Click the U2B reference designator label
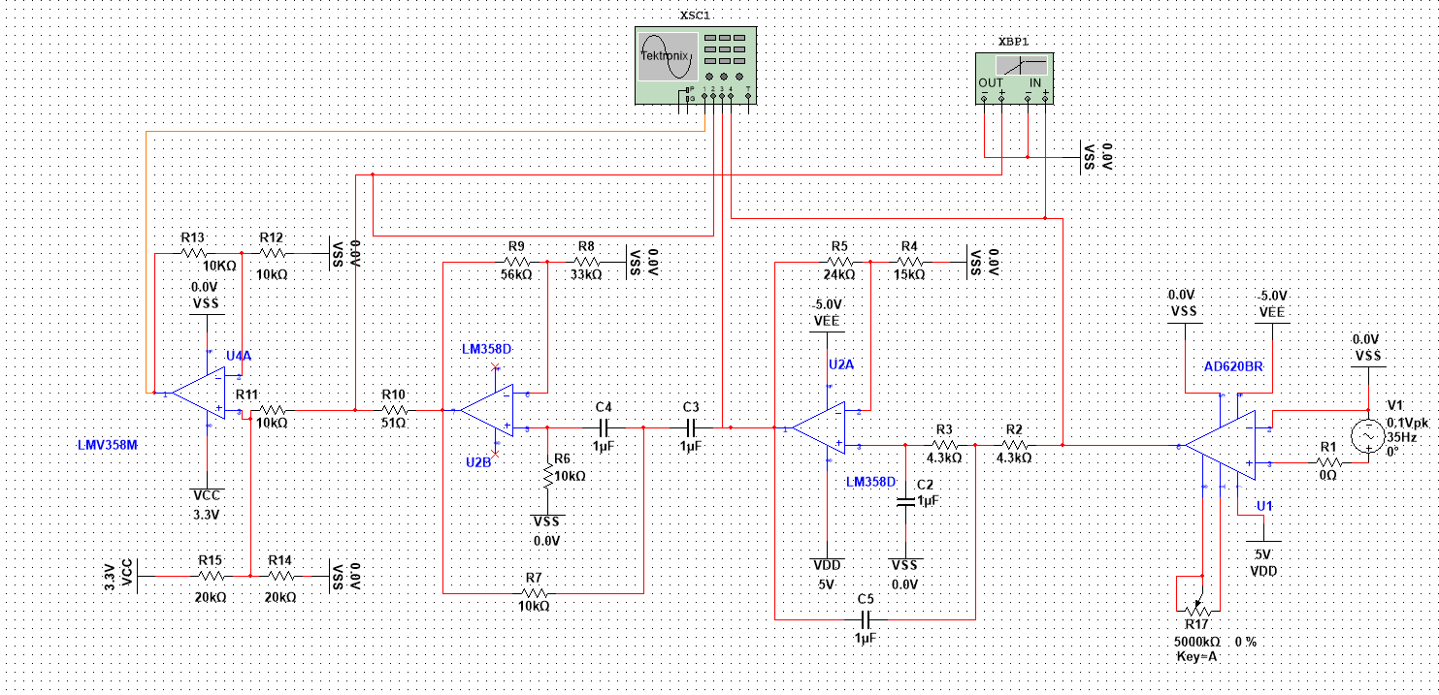The image size is (1439, 695). pyautogui.click(x=478, y=462)
